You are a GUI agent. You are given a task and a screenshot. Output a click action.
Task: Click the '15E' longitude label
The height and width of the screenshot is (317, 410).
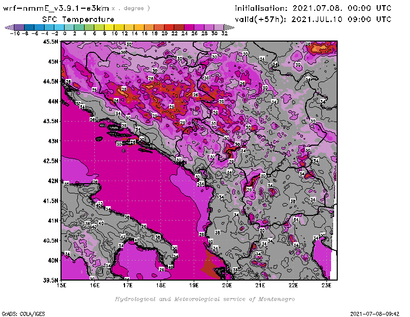(x=61, y=285)
